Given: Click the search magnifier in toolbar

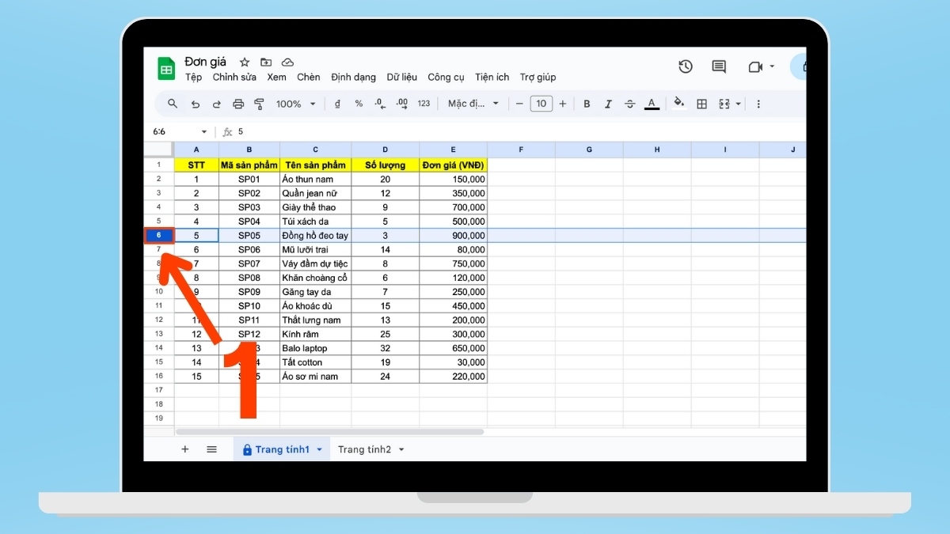Looking at the screenshot, I should coord(173,104).
